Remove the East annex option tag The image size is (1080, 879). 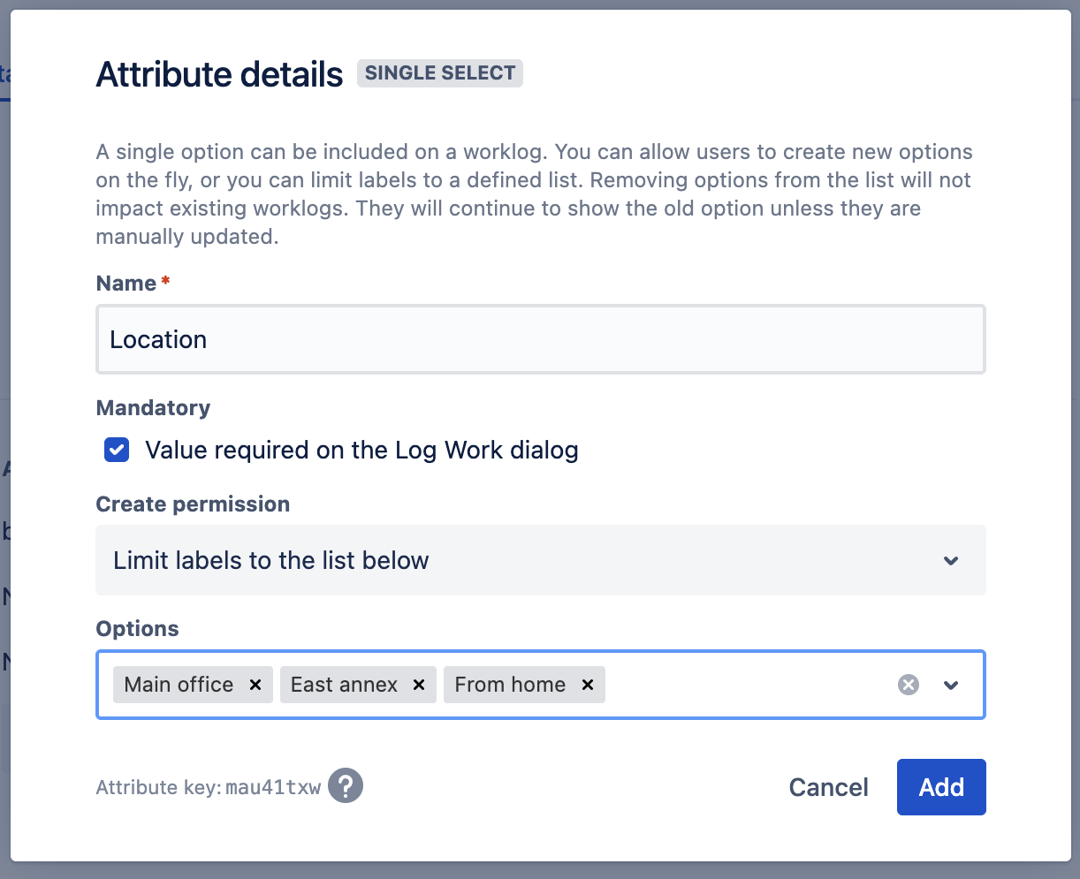point(419,686)
